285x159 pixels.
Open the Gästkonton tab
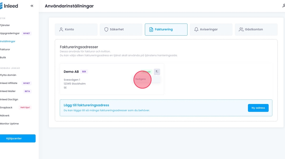click(x=256, y=30)
